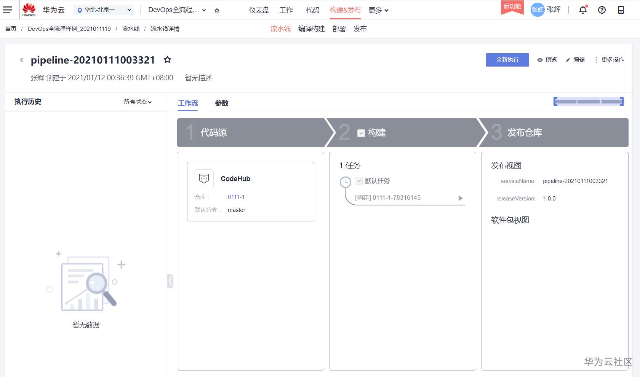Toggle the 默认任务 checkbox

(359, 181)
